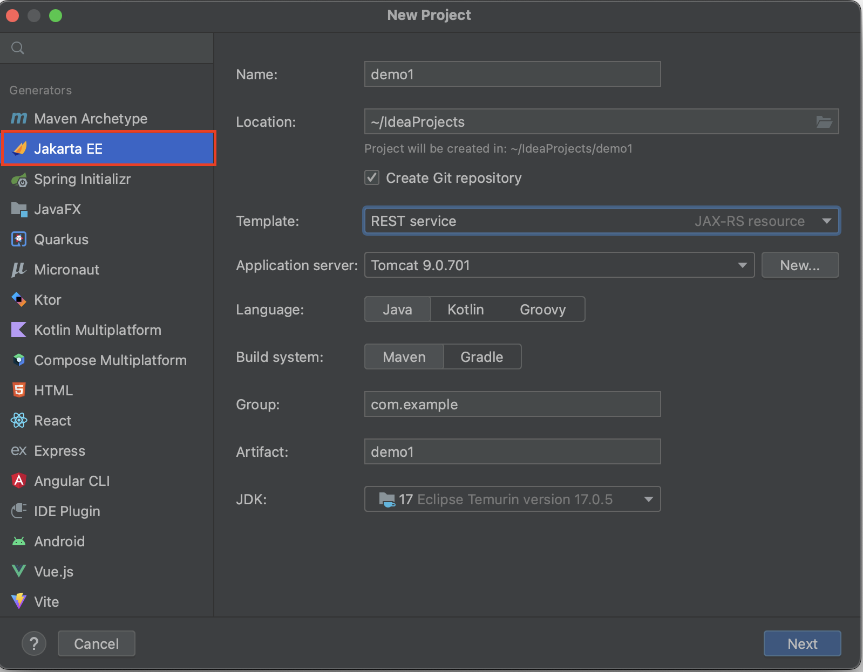Choose Gradle as build system
Viewport: 863px width, 672px height.
(482, 357)
